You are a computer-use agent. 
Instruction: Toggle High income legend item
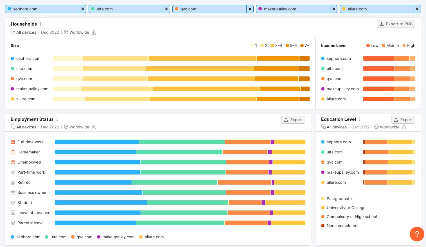point(409,46)
